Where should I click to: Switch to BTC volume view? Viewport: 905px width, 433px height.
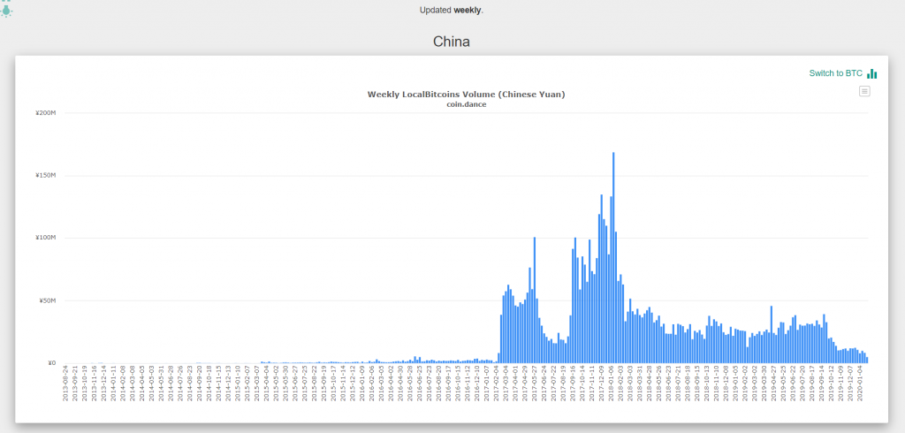click(835, 73)
